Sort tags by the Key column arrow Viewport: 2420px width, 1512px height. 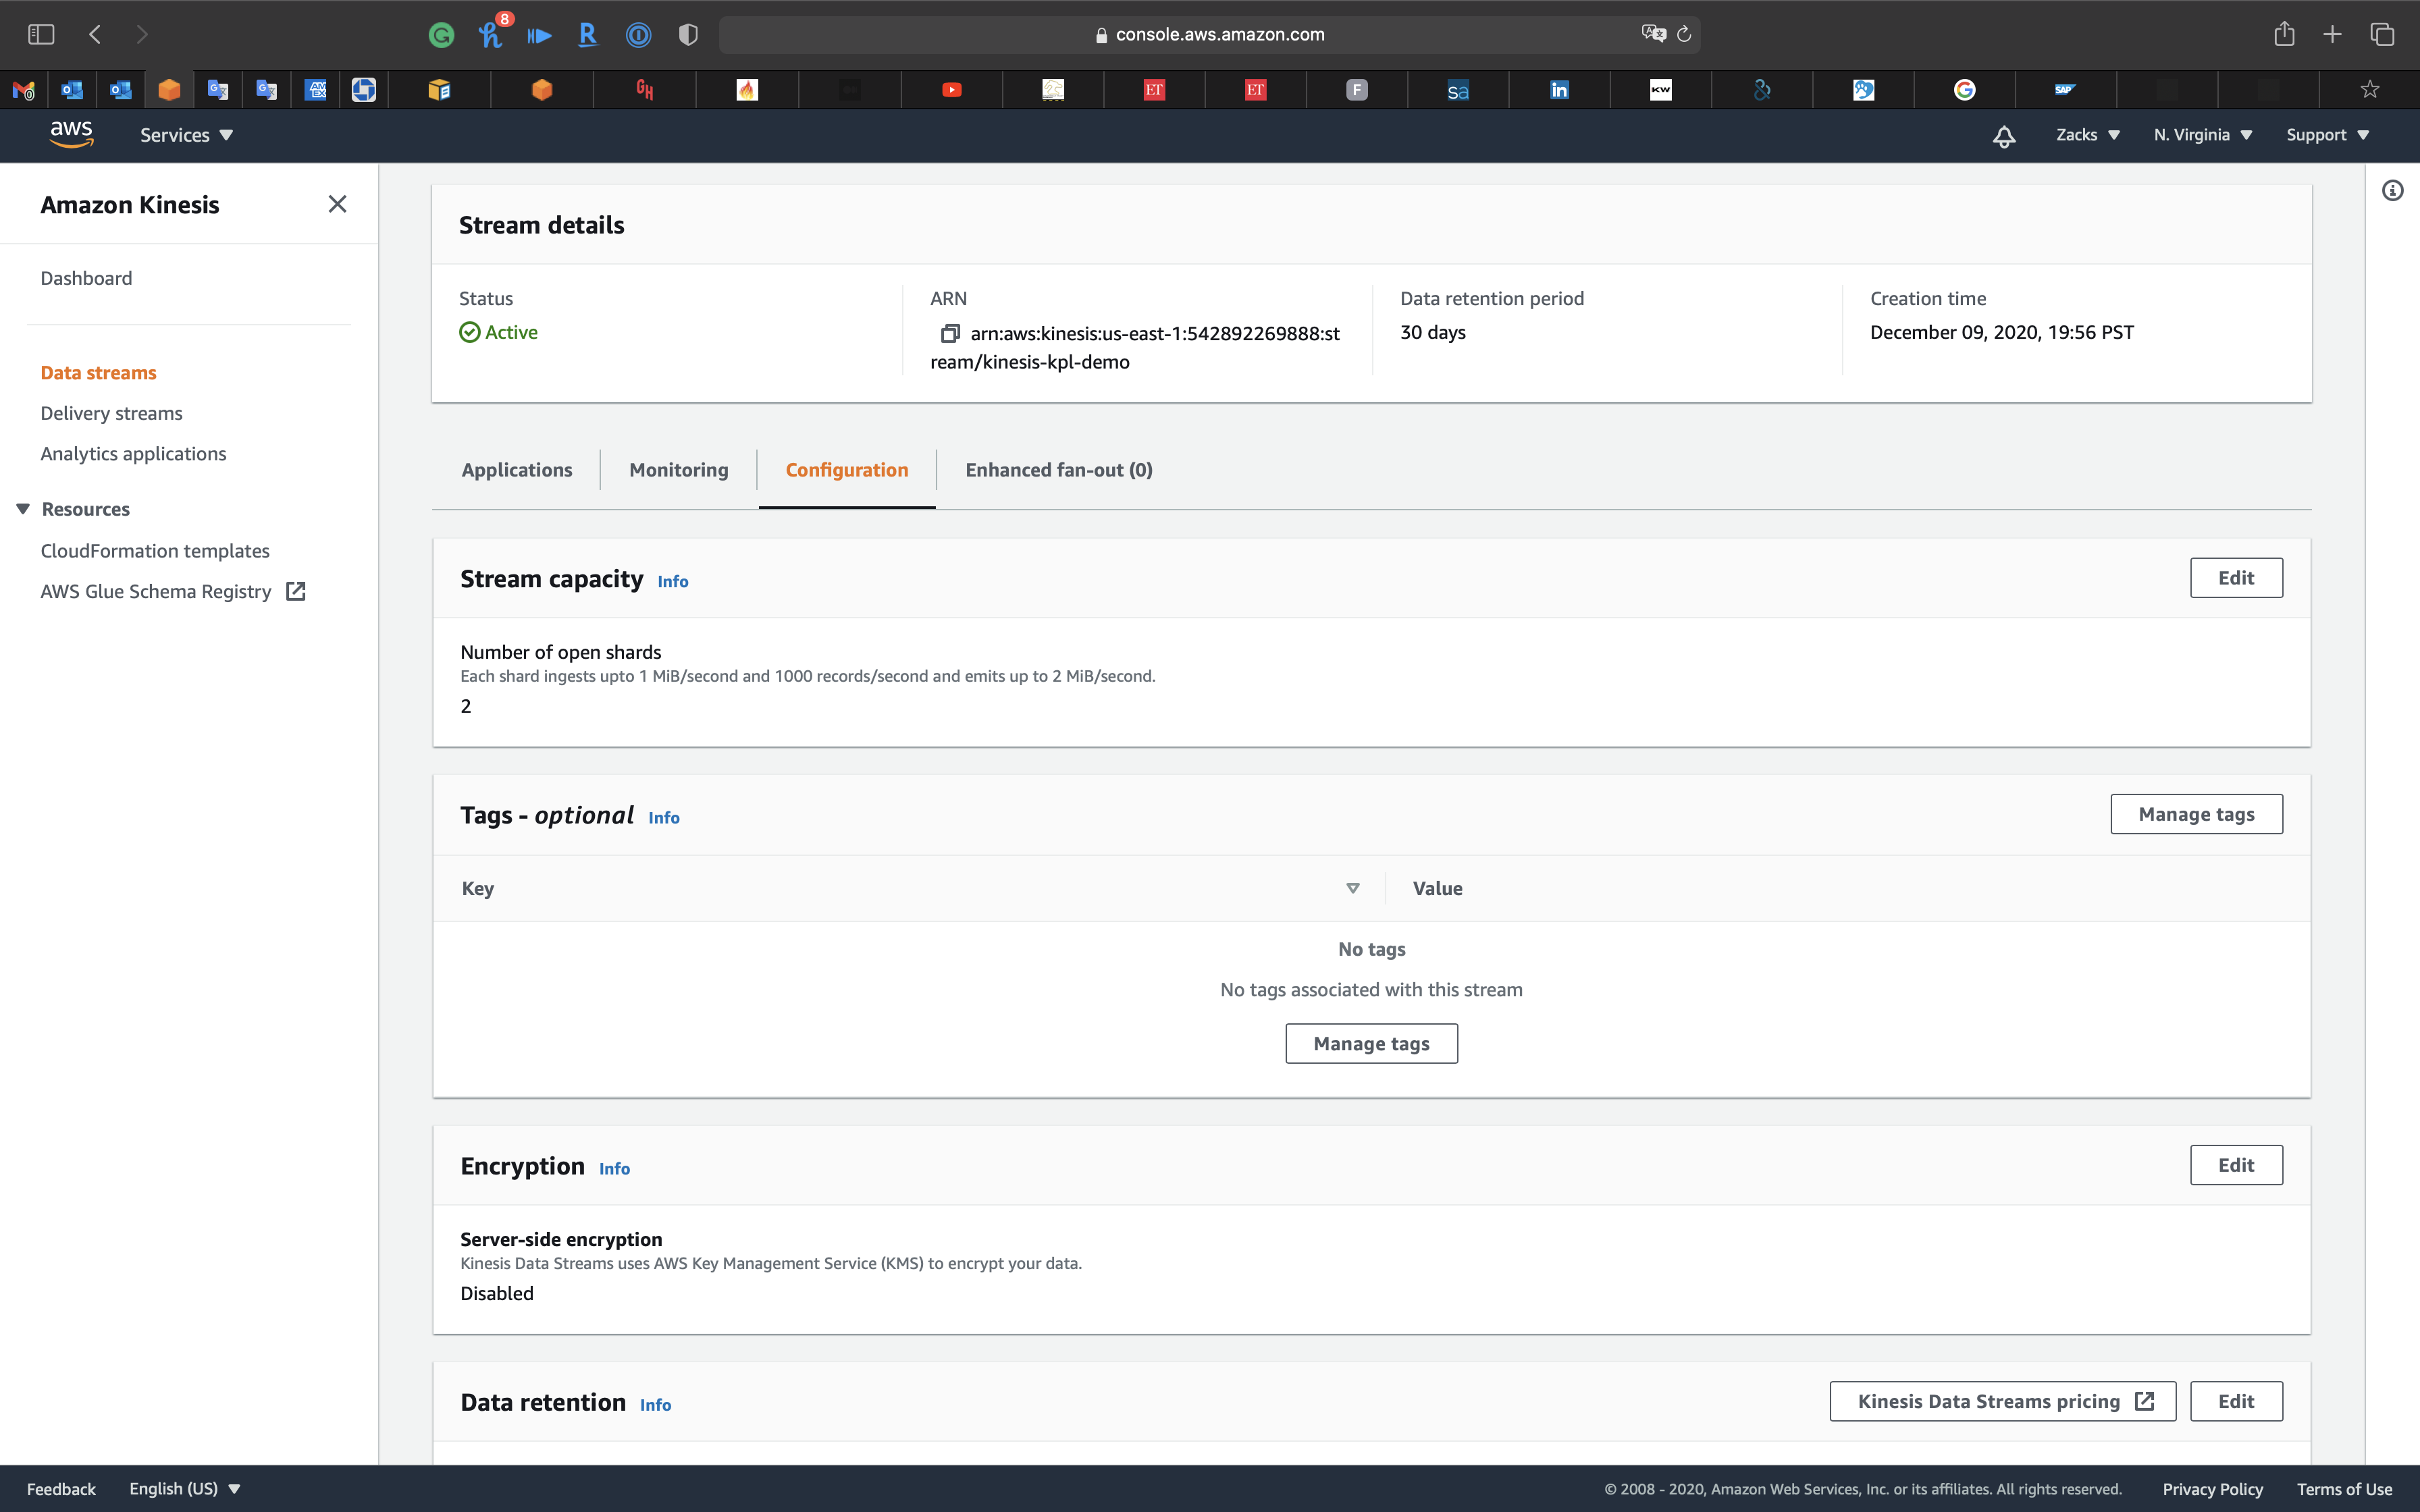point(1352,888)
